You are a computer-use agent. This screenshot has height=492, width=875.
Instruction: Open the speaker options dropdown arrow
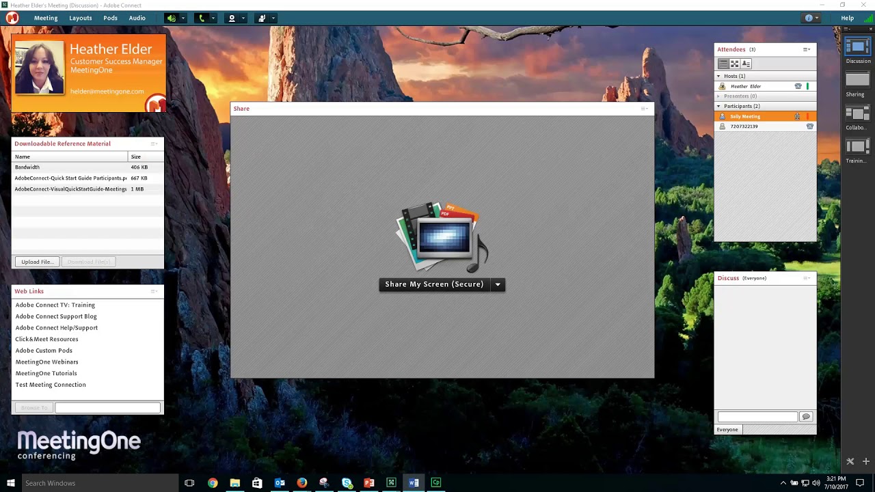coord(183,18)
